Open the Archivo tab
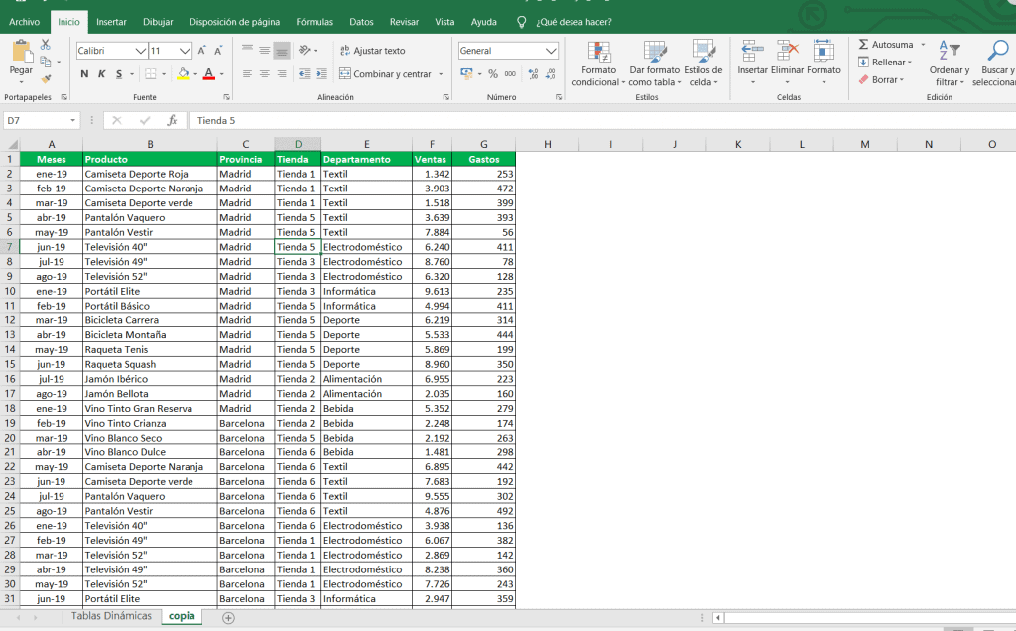This screenshot has height=631, width=1016. (24, 22)
